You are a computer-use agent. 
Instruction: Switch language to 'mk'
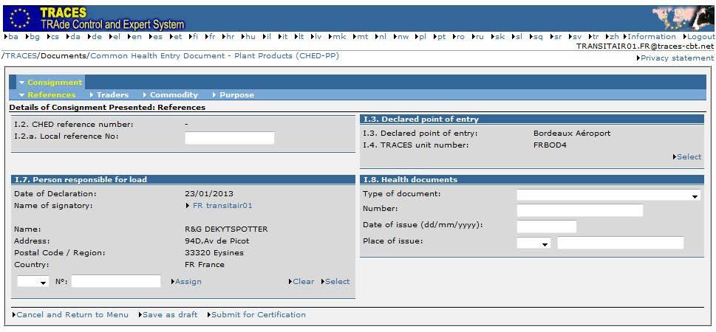(x=338, y=37)
